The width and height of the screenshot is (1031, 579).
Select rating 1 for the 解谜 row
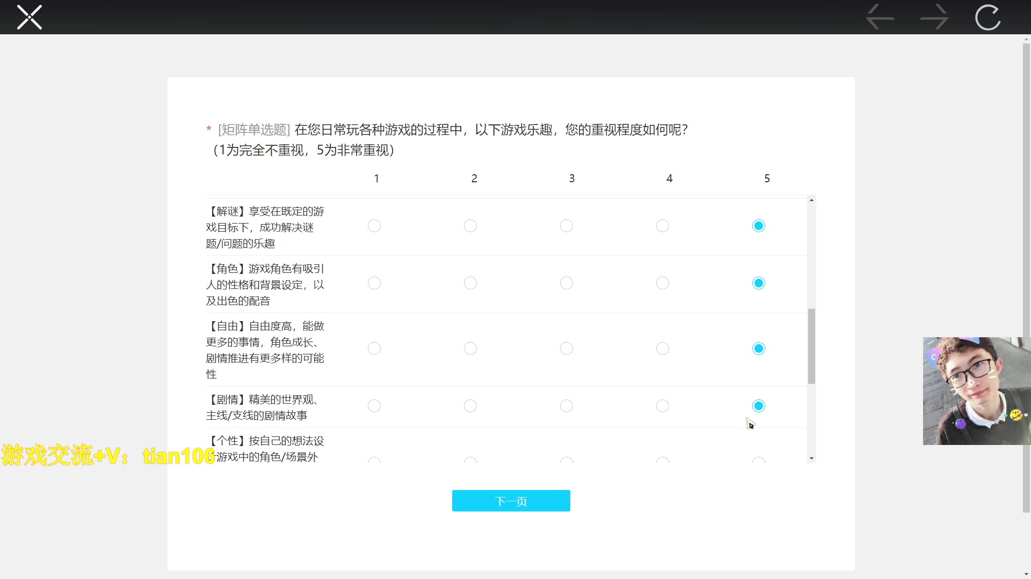[x=374, y=226]
